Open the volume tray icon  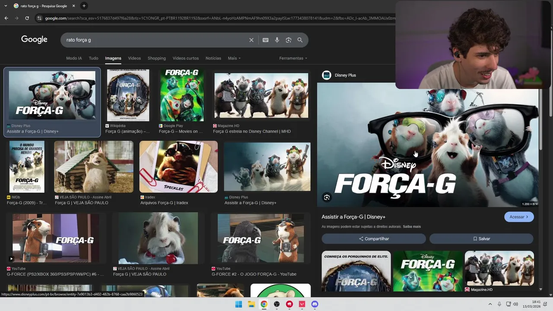515,304
